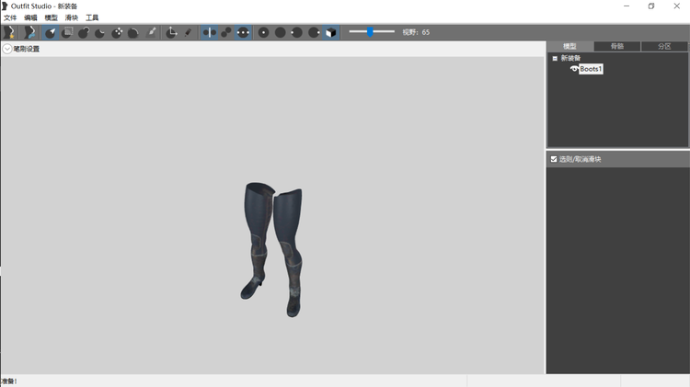Image resolution: width=690 pixels, height=387 pixels.
Task: Activate the Transform axes tool
Action: (172, 32)
